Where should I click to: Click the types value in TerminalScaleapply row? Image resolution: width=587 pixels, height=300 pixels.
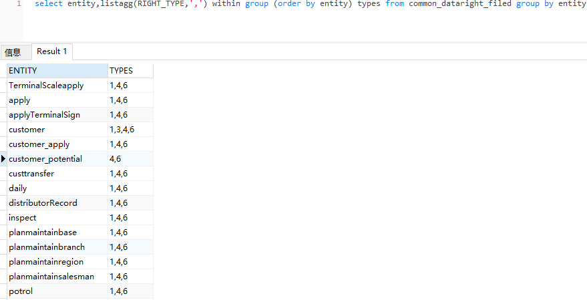[x=130, y=86]
